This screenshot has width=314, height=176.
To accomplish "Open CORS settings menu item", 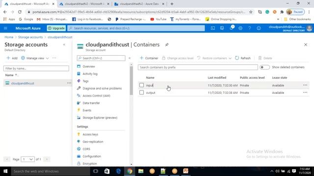I will [x=86, y=149].
